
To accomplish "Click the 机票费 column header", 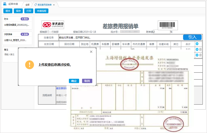I will coord(95,44).
